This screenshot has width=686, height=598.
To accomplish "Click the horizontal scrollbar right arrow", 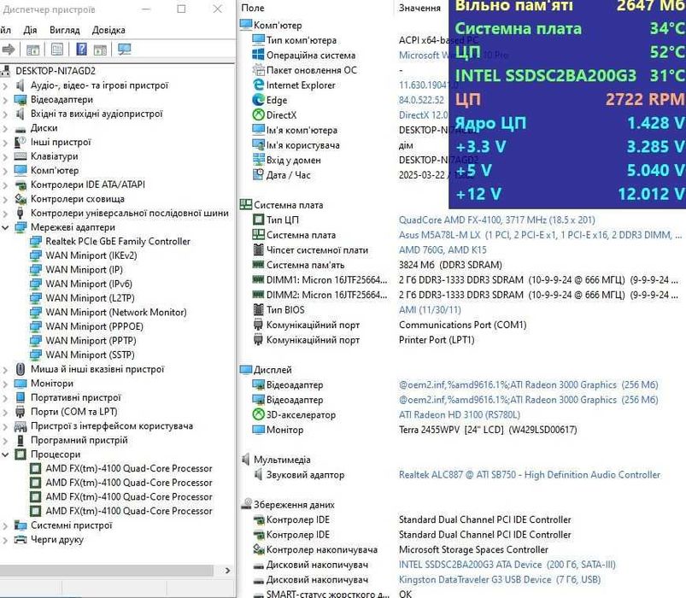I will (x=227, y=571).
